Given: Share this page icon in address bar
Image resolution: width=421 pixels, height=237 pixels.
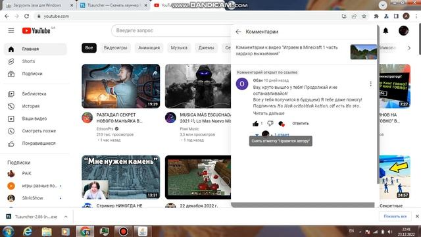Looking at the screenshot, I should coord(354,16).
